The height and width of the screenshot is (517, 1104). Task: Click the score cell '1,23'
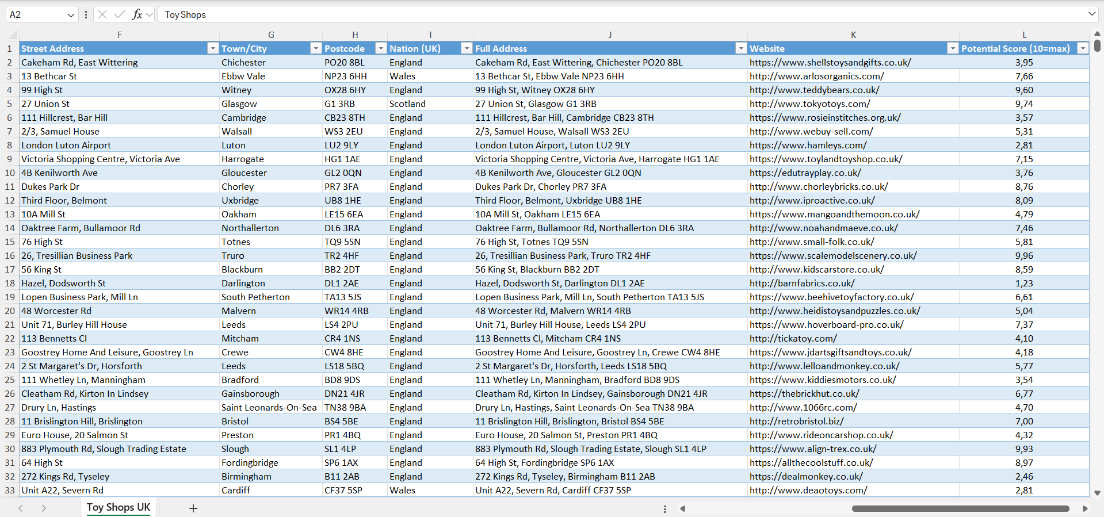[x=1024, y=283]
